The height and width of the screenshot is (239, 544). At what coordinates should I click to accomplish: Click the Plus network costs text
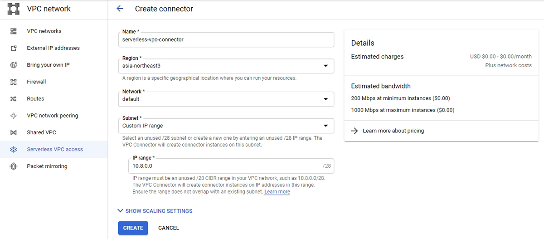(509, 65)
